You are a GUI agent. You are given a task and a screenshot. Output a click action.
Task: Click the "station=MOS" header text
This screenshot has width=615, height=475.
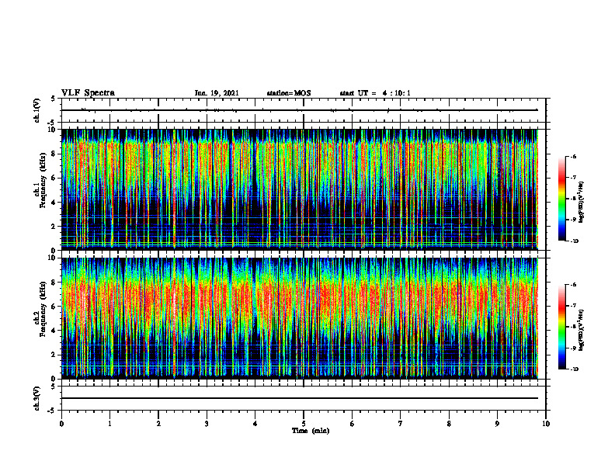point(289,93)
